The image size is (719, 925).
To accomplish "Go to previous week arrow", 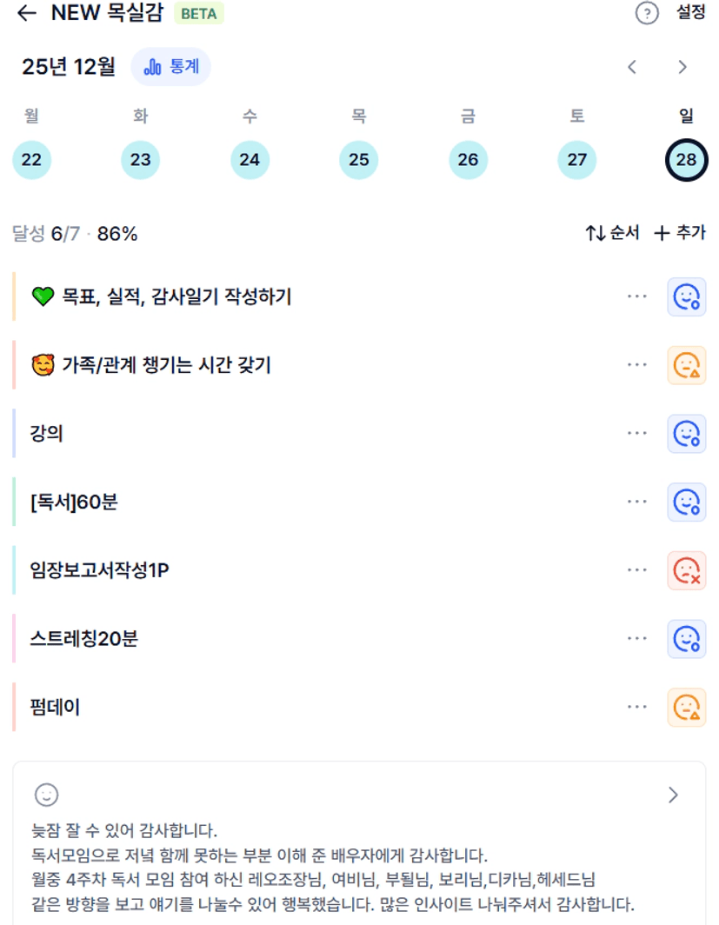I will [632, 67].
